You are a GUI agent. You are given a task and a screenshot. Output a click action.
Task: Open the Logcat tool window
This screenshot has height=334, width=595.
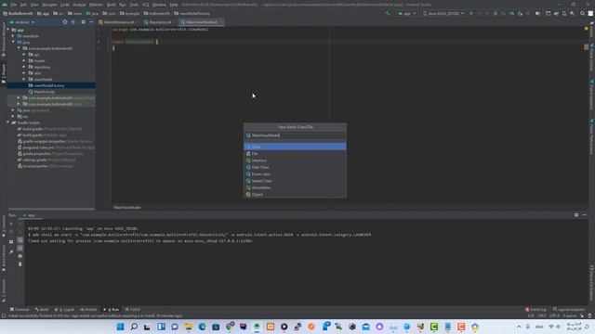[64, 309]
